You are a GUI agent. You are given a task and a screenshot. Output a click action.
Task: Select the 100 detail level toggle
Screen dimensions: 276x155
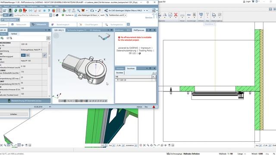coord(28,55)
